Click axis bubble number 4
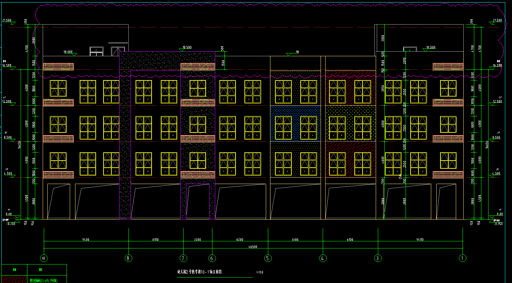 (323, 258)
